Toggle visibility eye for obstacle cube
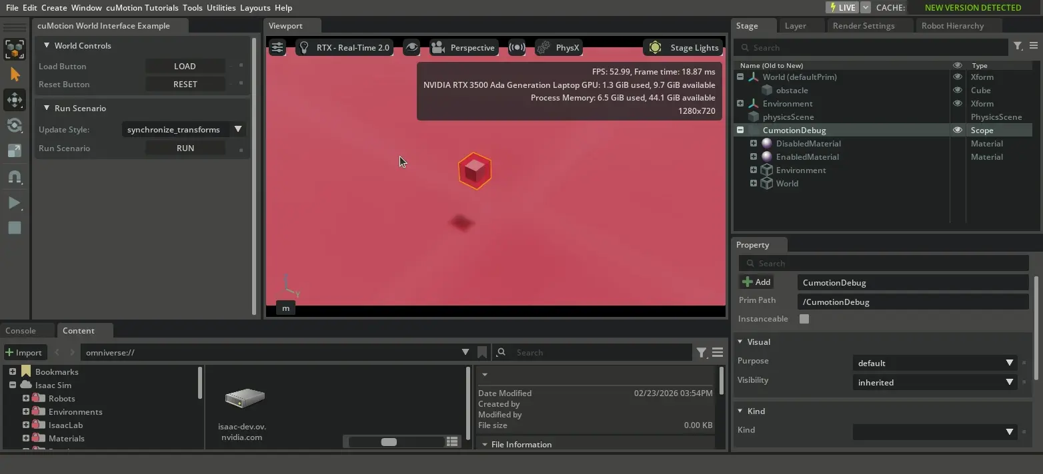 [x=957, y=90]
